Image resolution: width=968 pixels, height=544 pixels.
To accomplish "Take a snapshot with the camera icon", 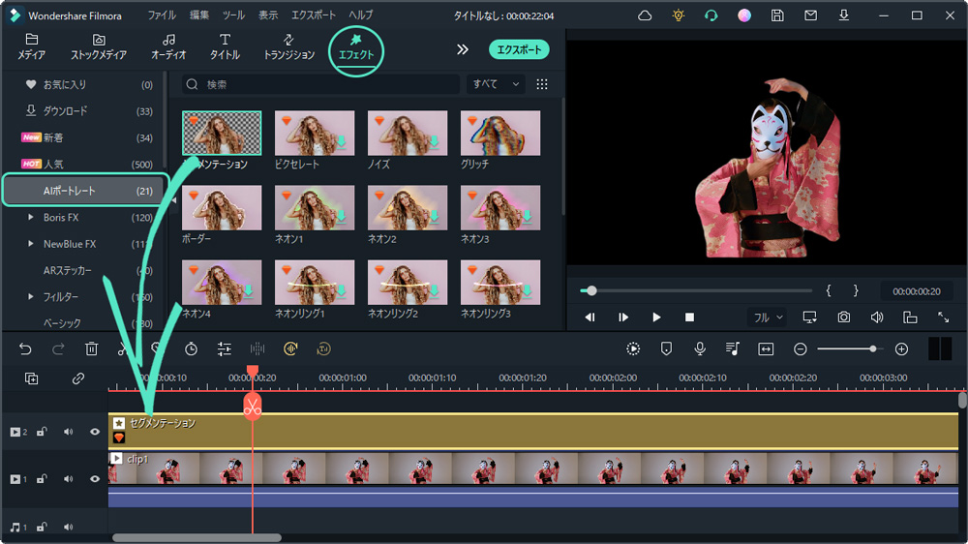I will point(844,317).
